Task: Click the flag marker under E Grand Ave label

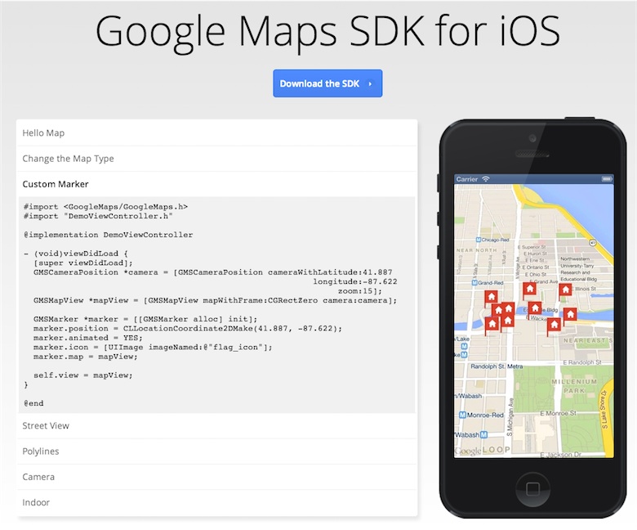Action: click(x=529, y=290)
